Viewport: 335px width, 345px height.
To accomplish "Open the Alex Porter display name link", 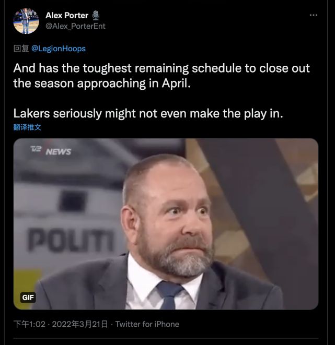I will 67,15.
